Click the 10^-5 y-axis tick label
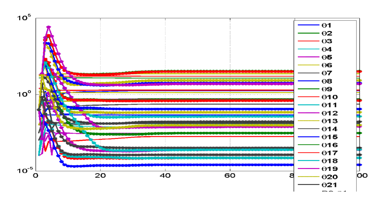Screen dimensions: 390x208 tap(24, 170)
